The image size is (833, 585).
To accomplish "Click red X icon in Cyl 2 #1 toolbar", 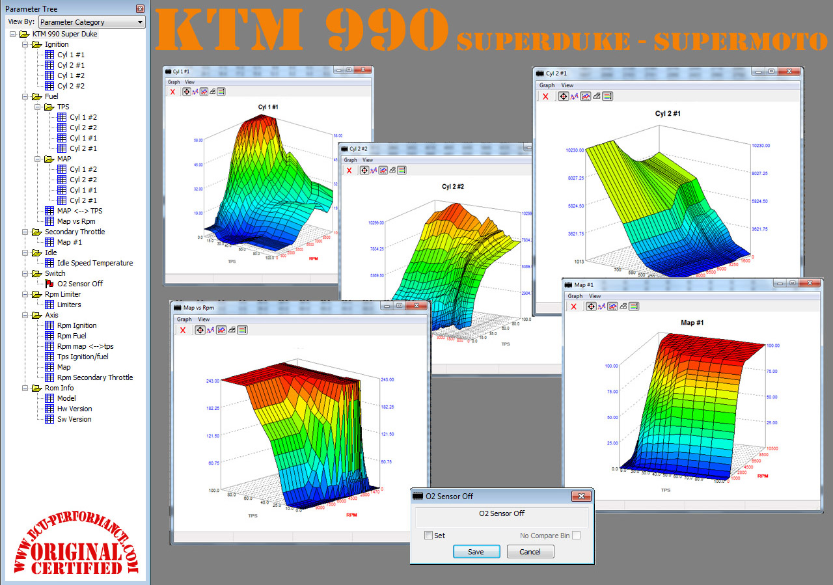I will click(x=545, y=96).
